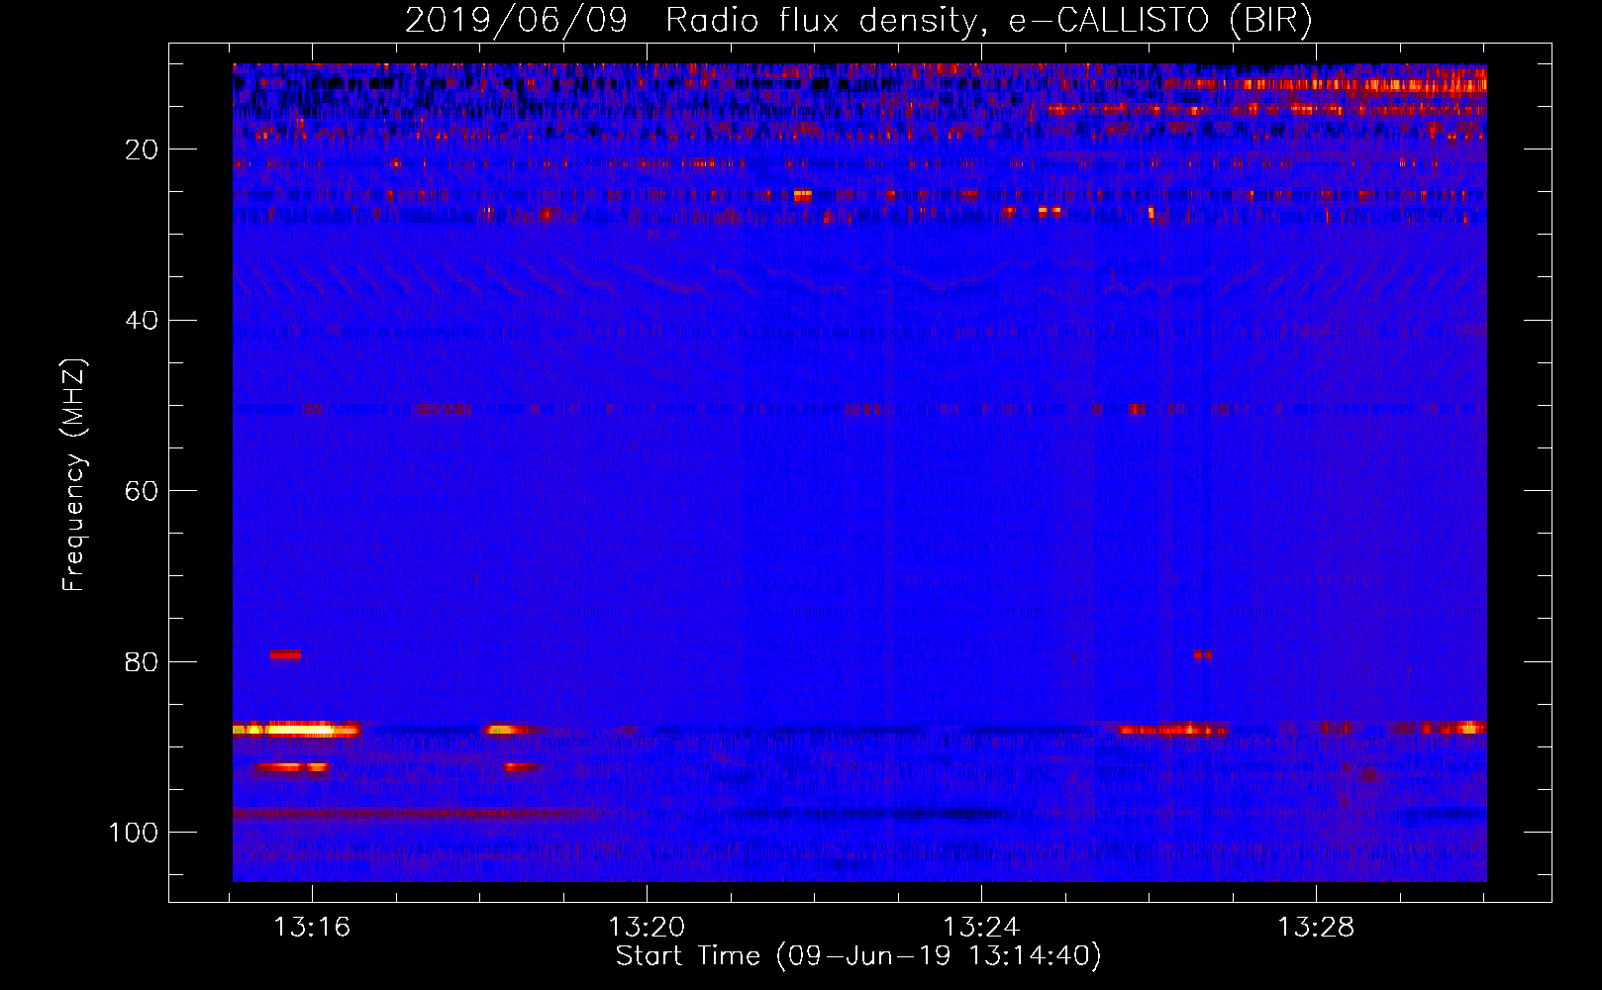Screen dimensions: 1602x990
Task: Click the plot title 'Radio flux density, e-CALLISTO (BIR)'
Action: pyautogui.click(x=988, y=21)
